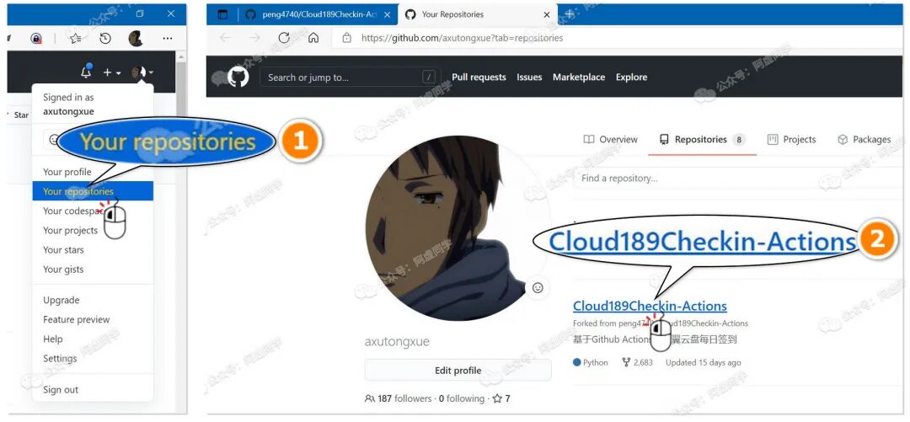This screenshot has height=422, width=910.
Task: Open Cloud189Checkin-Actions repository link
Action: 650,306
